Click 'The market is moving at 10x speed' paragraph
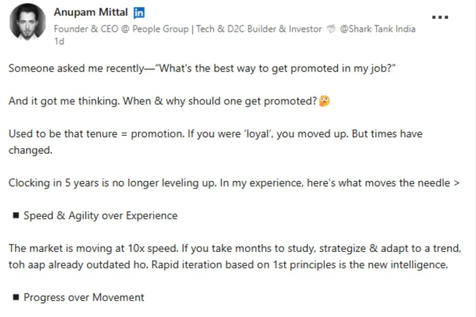476x317 pixels. point(235,256)
